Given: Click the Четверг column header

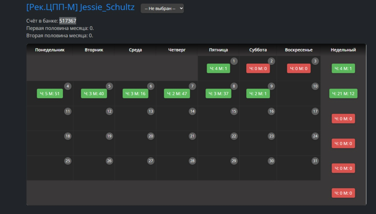Looking at the screenshot, I should (177, 50).
